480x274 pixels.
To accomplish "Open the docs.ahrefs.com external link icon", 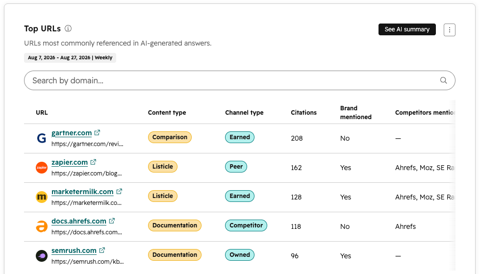I will pos(112,221).
